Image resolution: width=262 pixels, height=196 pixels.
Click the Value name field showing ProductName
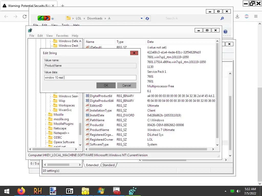tap(90, 66)
